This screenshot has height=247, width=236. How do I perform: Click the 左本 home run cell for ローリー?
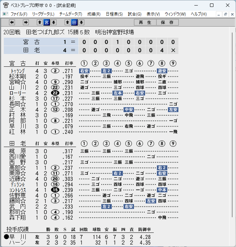click(x=118, y=93)
